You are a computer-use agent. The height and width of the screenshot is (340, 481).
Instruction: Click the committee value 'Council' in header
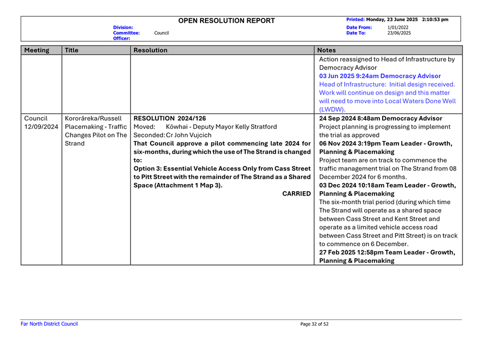pos(161,33)
